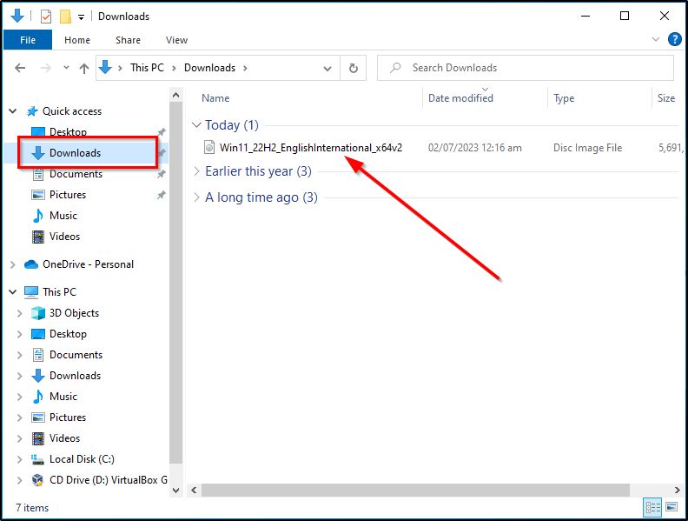The height and width of the screenshot is (521, 688).
Task: Open CD Drive (D:) VirtualBox
Action: coord(109,480)
